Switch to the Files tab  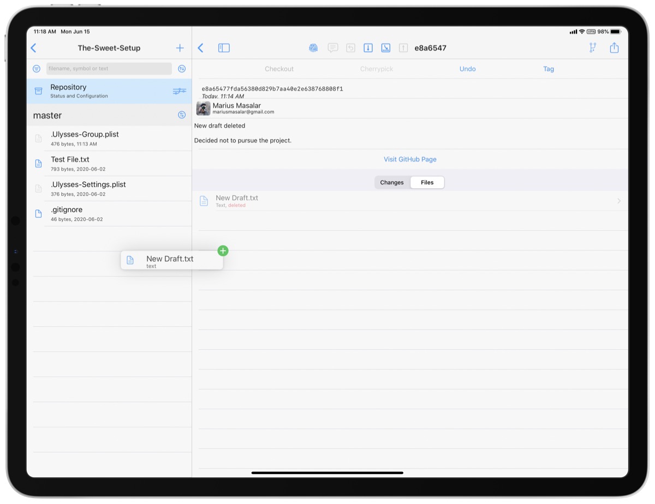tap(427, 183)
